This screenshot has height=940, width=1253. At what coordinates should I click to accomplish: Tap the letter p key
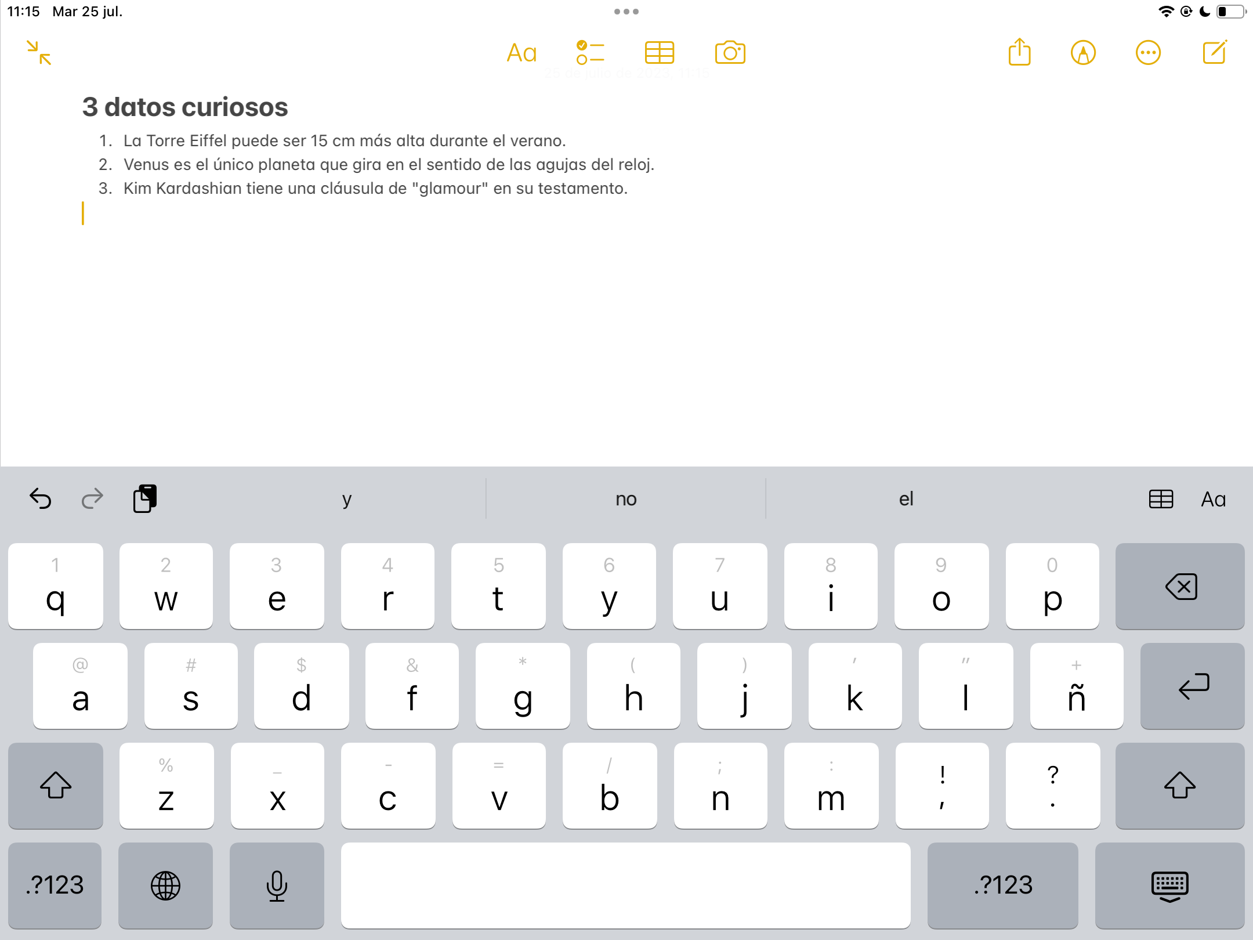pos(1052,586)
